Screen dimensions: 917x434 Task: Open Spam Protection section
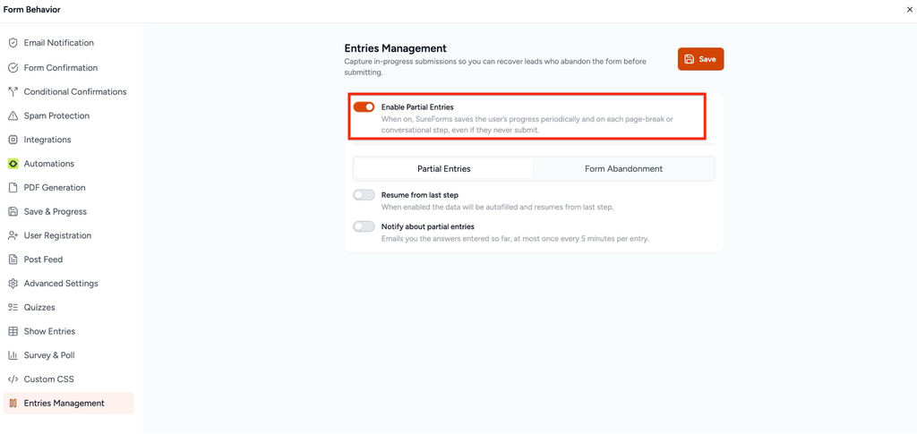click(x=68, y=115)
